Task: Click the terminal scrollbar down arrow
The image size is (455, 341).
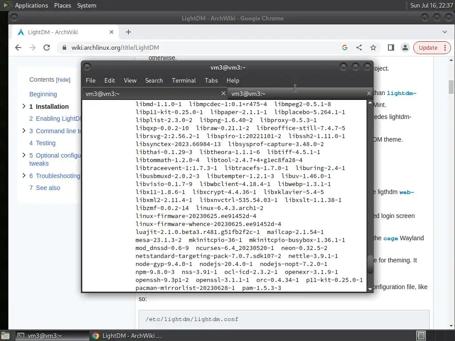Action: coord(370,289)
